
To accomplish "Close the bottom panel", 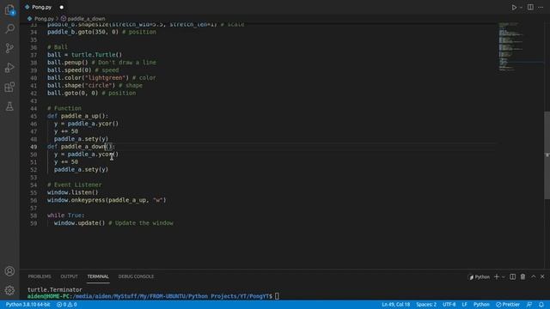I will click(542, 276).
